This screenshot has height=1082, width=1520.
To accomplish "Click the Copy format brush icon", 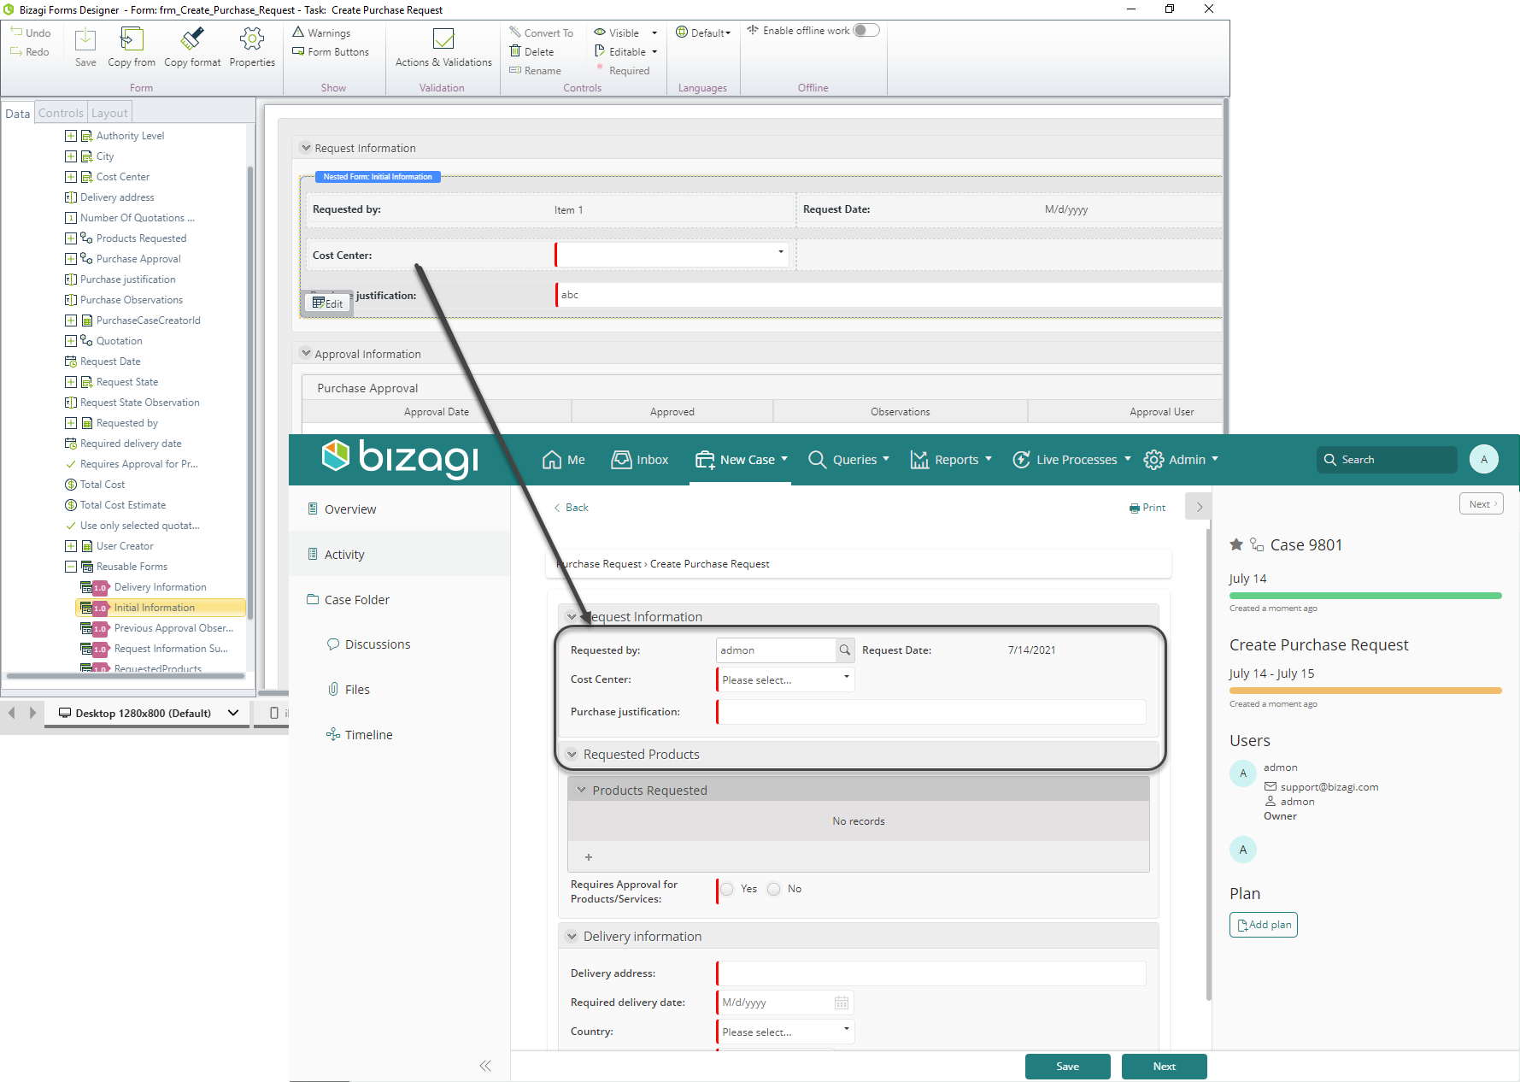I will [192, 39].
